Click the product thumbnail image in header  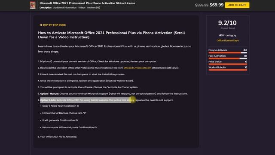(x=33, y=5)
